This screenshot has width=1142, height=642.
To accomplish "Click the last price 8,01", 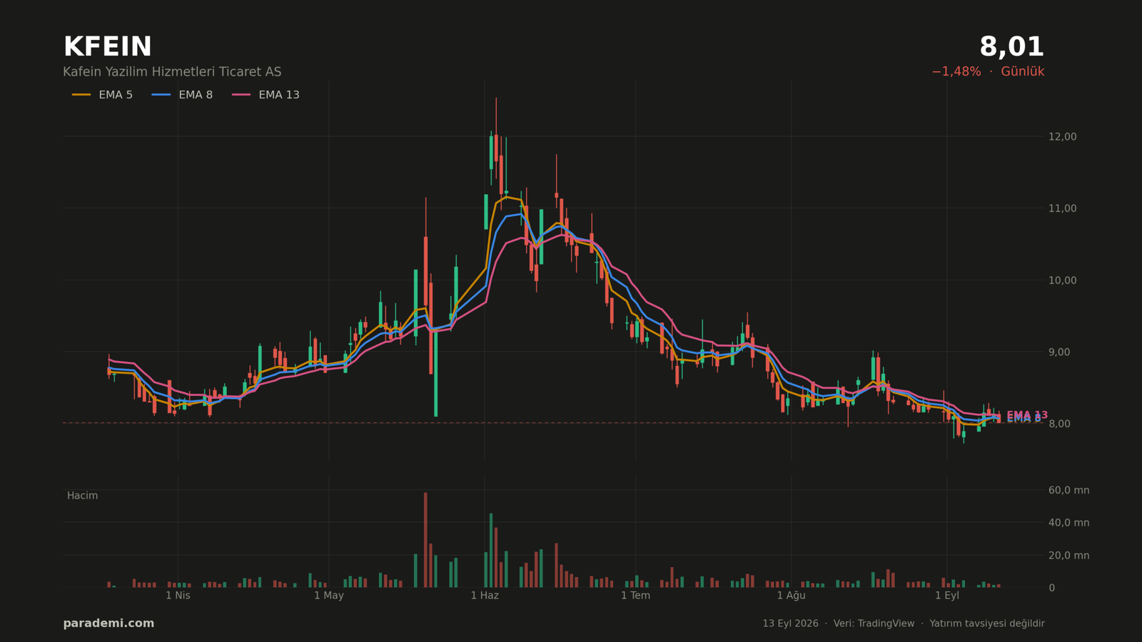I will pyautogui.click(x=1011, y=47).
